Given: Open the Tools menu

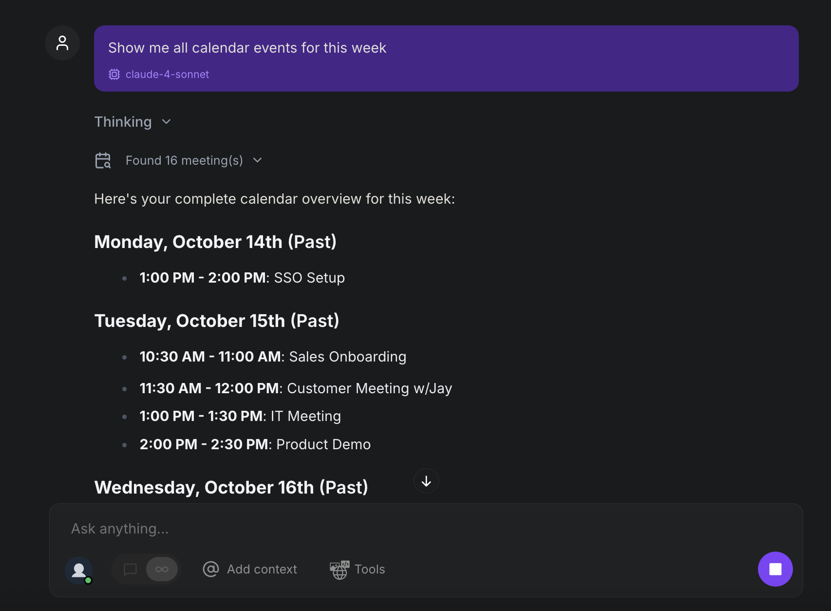Looking at the screenshot, I should click(357, 569).
